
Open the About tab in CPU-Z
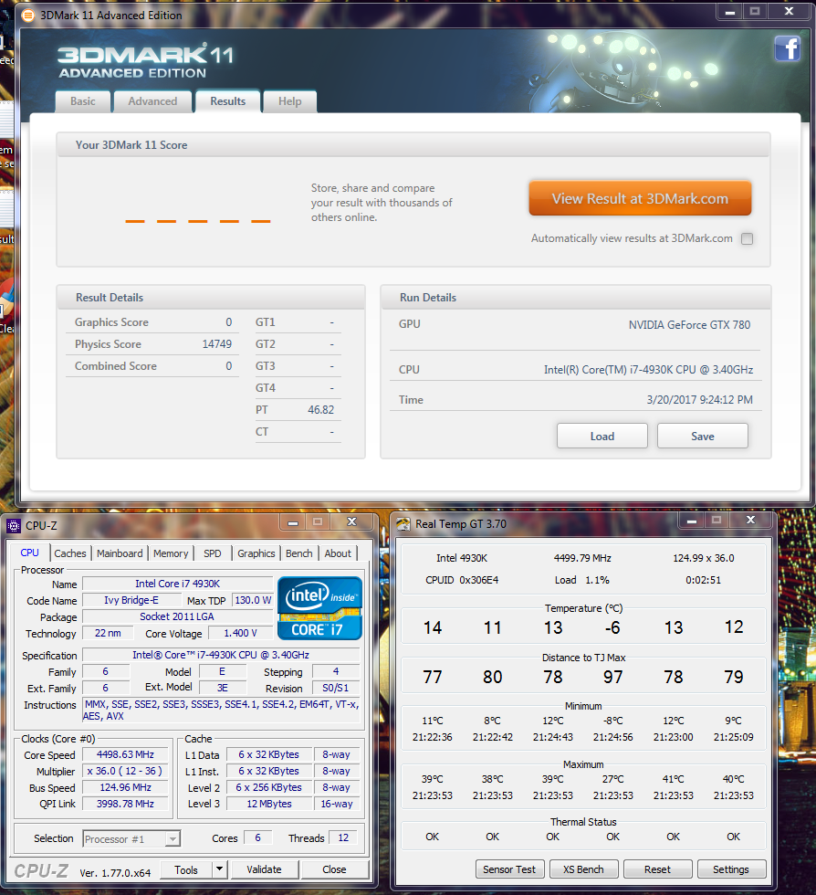pyautogui.click(x=338, y=553)
